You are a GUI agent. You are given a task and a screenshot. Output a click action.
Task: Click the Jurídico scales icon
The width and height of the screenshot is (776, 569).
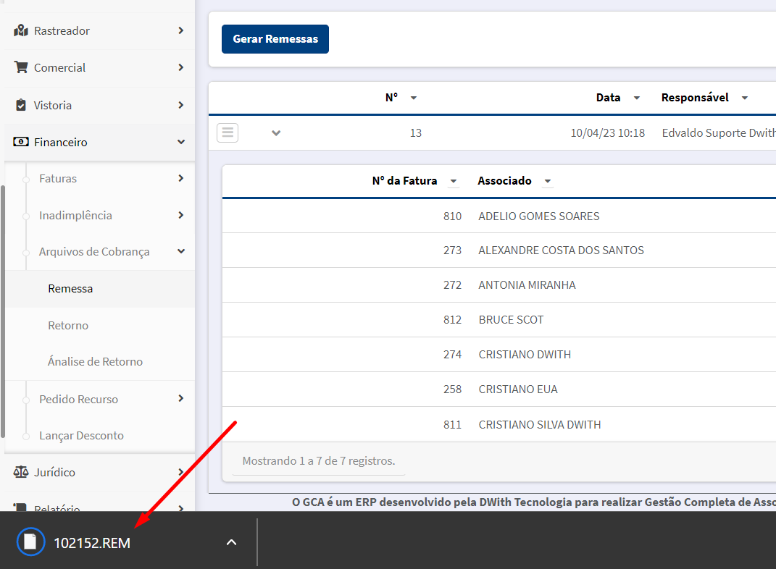pyautogui.click(x=21, y=472)
